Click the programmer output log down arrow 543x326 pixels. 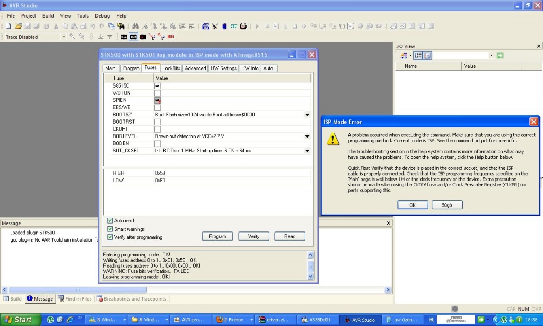click(x=310, y=277)
